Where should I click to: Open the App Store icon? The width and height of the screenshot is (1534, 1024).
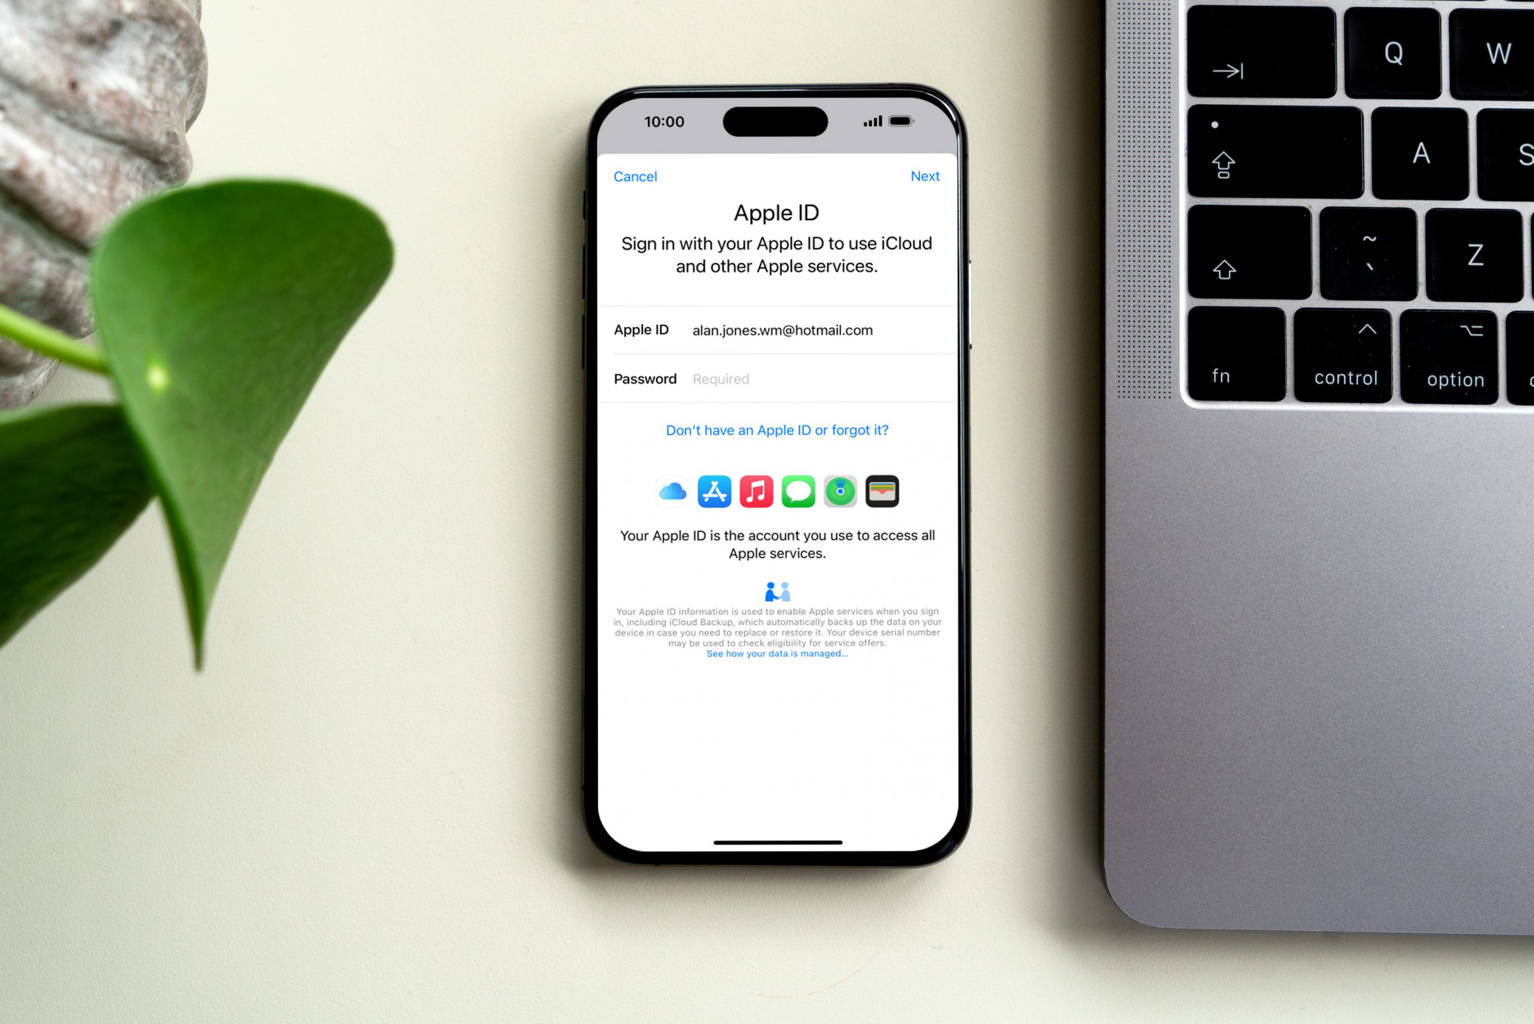pos(714,492)
